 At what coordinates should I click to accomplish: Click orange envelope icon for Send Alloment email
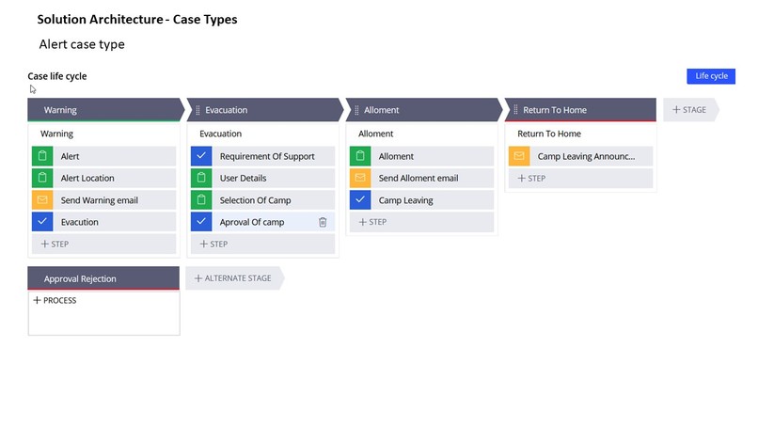(x=360, y=178)
